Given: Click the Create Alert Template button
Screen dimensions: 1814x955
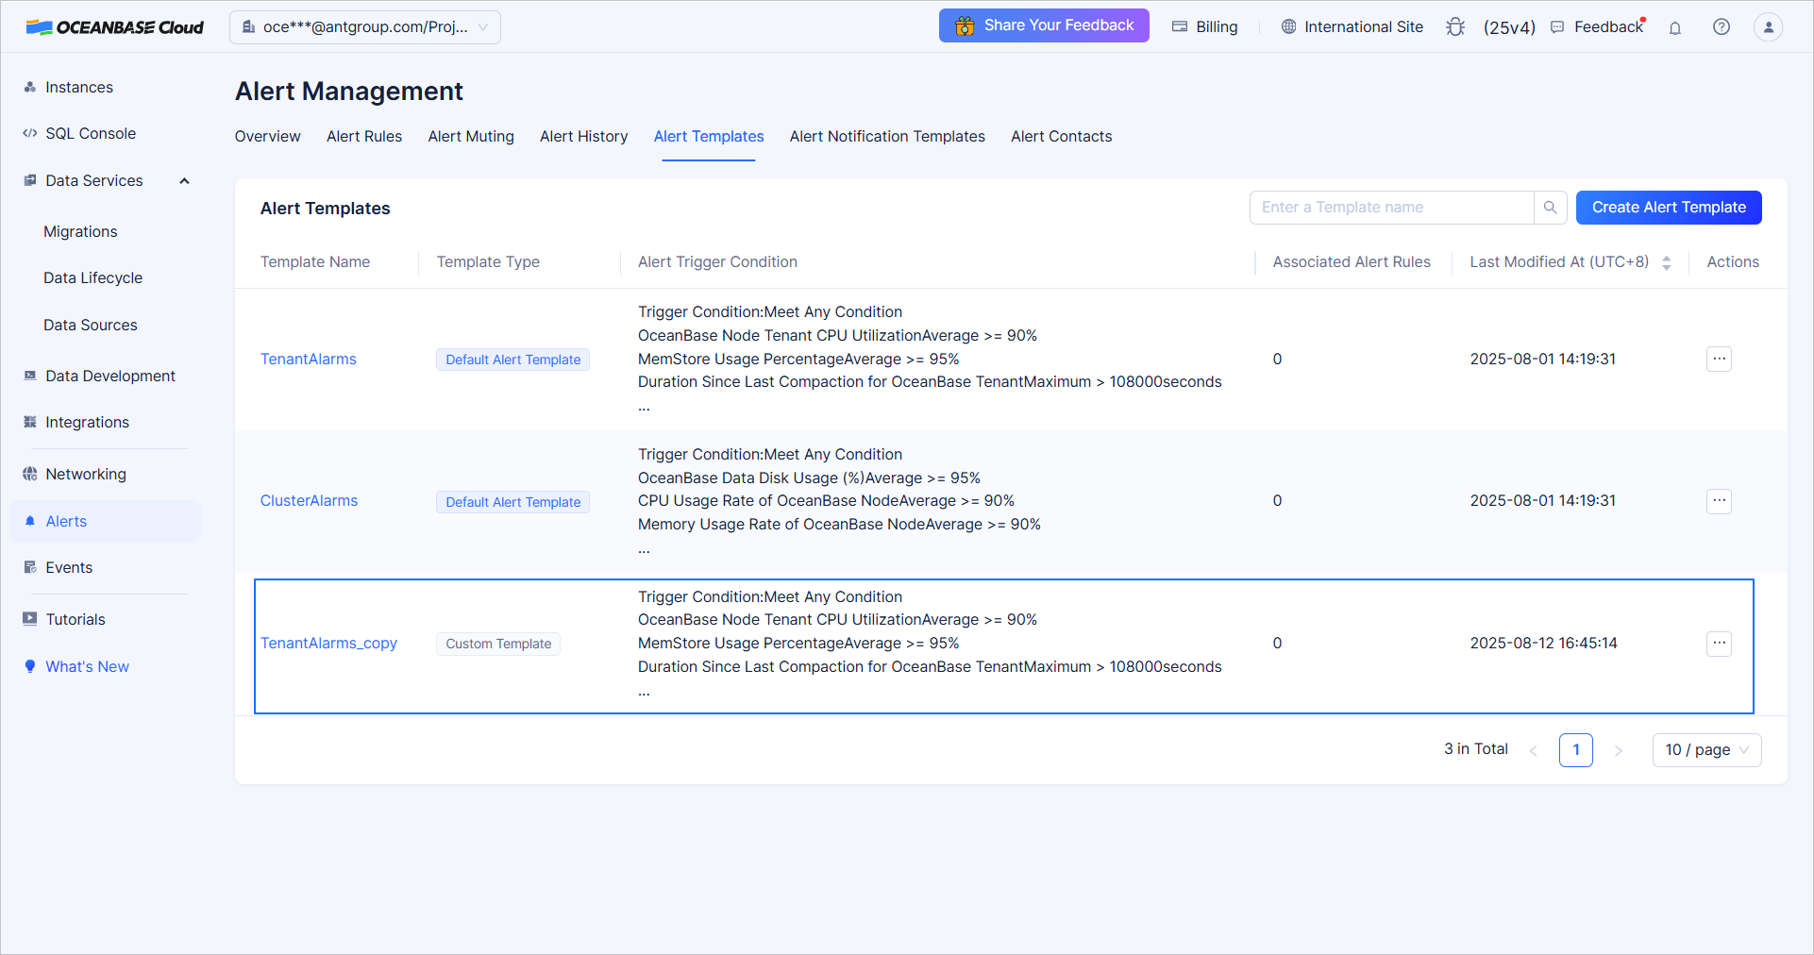Looking at the screenshot, I should (1668, 208).
